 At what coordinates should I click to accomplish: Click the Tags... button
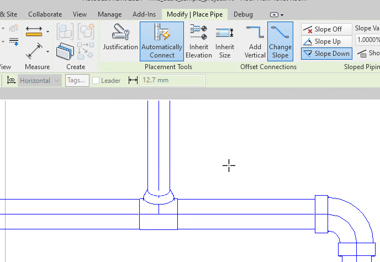77,80
